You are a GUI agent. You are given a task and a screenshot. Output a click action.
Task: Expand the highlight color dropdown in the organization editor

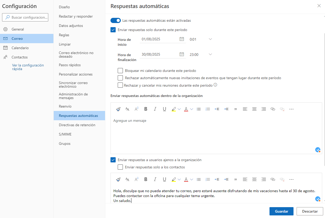(x=179, y=109)
